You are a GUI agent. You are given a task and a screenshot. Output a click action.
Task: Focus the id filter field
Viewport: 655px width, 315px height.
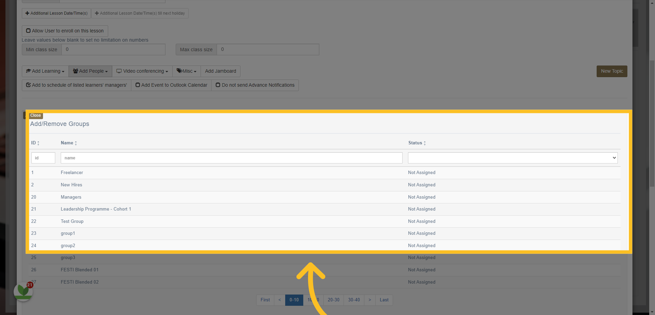[x=43, y=158]
